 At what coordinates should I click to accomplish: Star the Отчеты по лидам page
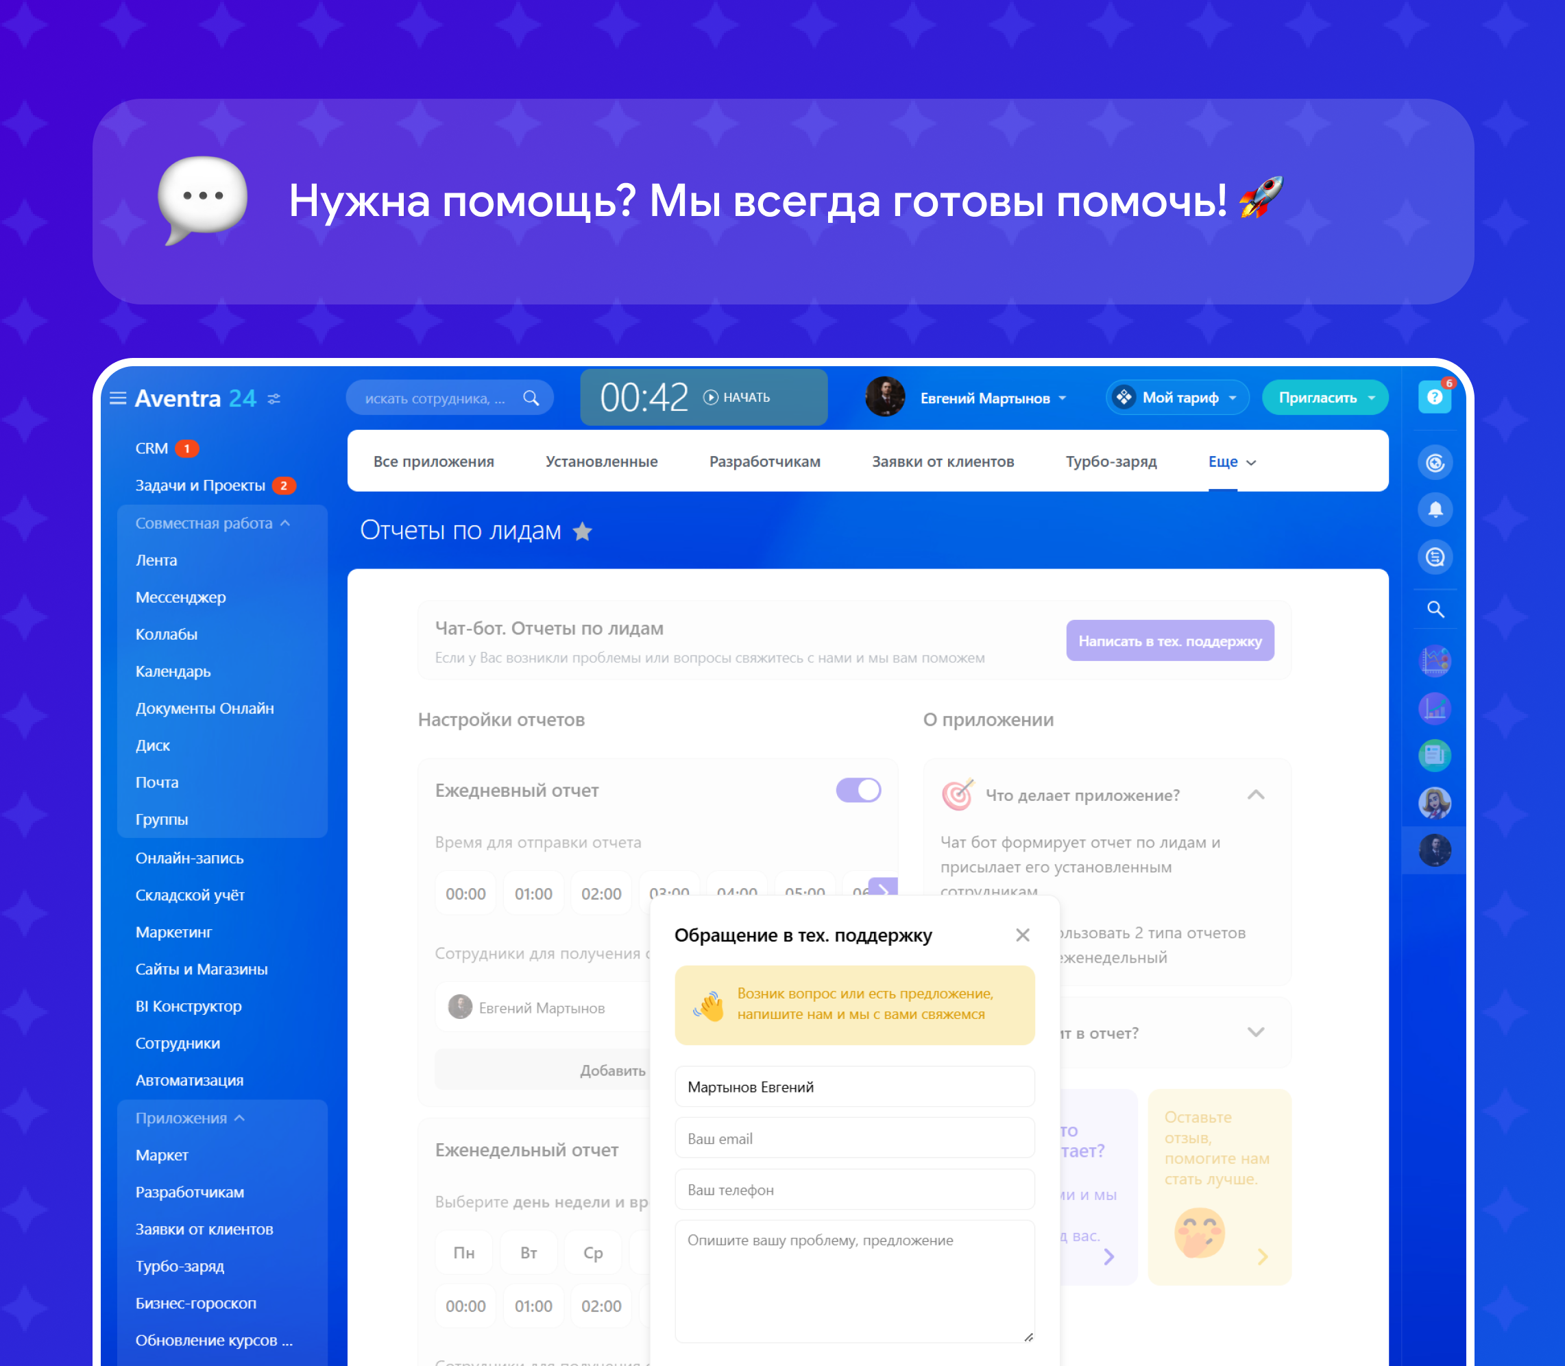[583, 531]
